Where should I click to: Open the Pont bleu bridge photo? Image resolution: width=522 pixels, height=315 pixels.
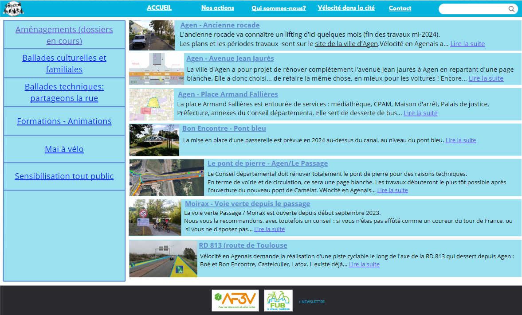(154, 140)
